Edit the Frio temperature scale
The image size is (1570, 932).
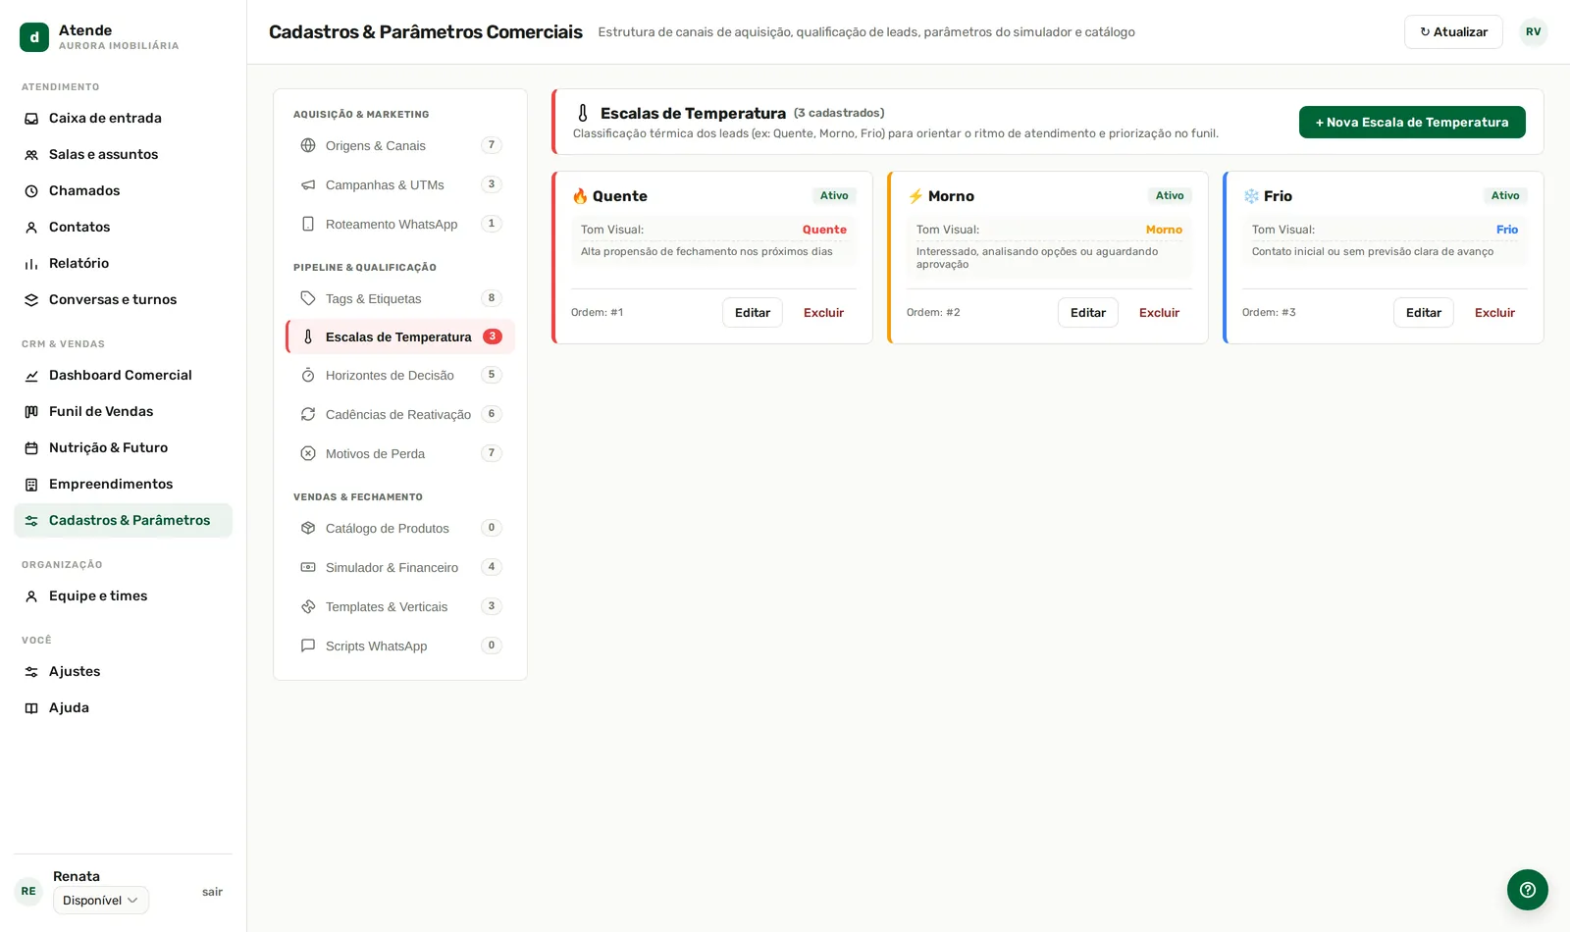pyautogui.click(x=1424, y=313)
